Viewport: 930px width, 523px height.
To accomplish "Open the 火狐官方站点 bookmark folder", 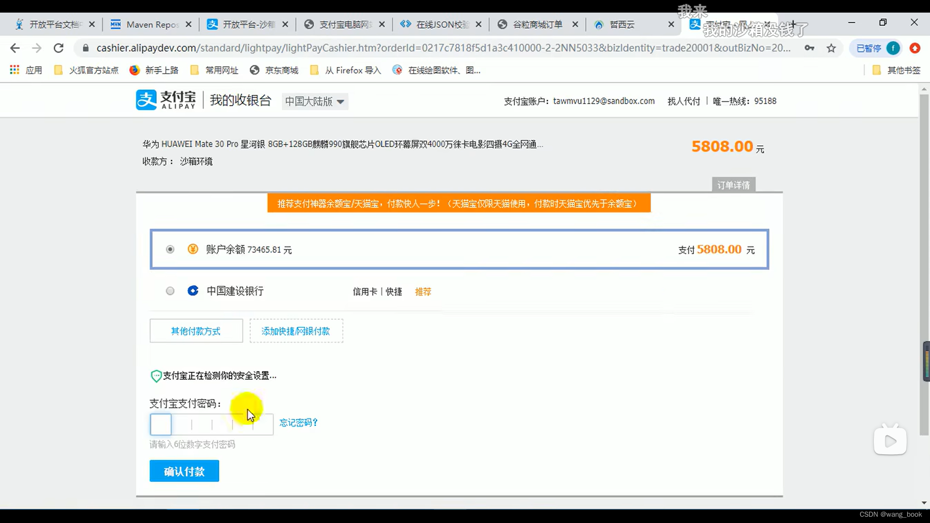I will pyautogui.click(x=86, y=70).
